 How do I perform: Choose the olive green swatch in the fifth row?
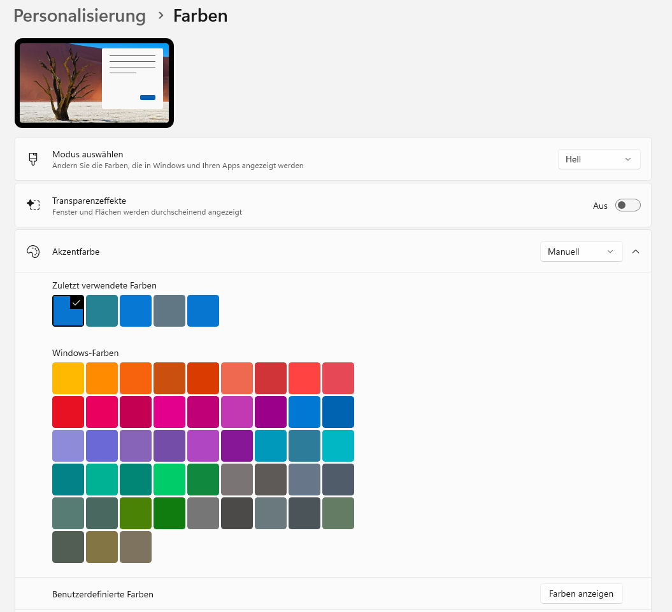tap(136, 513)
